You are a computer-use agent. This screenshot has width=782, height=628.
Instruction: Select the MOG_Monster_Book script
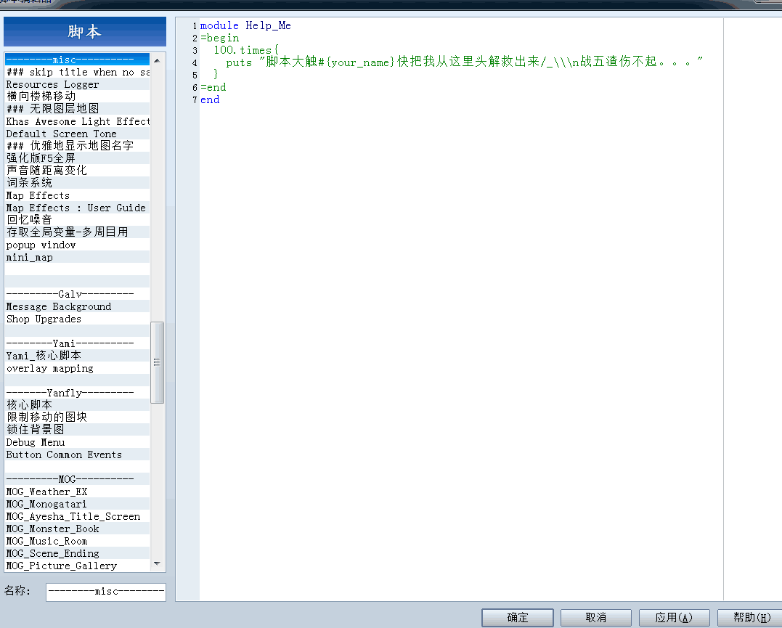77,529
